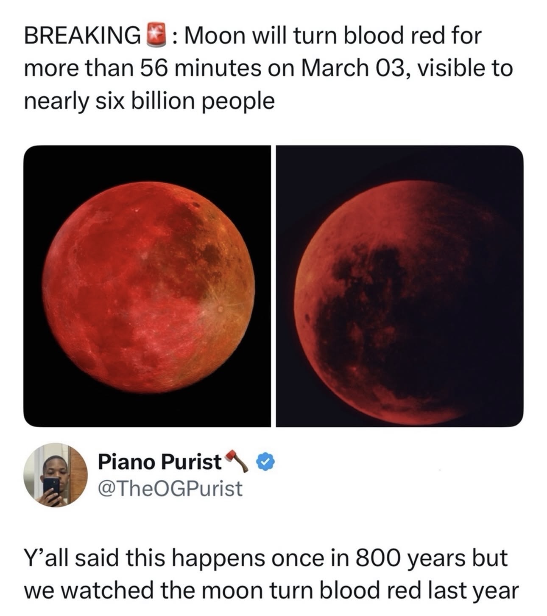This screenshot has height=616, width=547.
Task: Click the red siren emoji after BREAKING
Action: [153, 35]
